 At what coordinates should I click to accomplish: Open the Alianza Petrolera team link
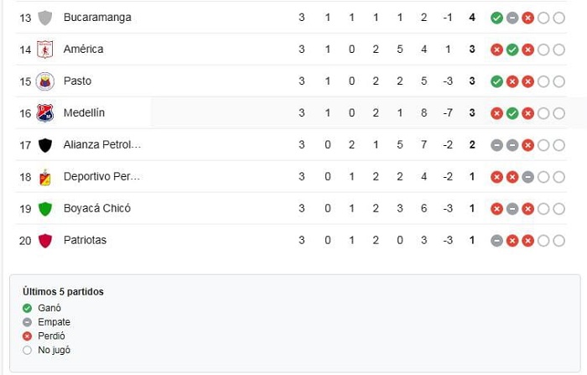point(102,144)
